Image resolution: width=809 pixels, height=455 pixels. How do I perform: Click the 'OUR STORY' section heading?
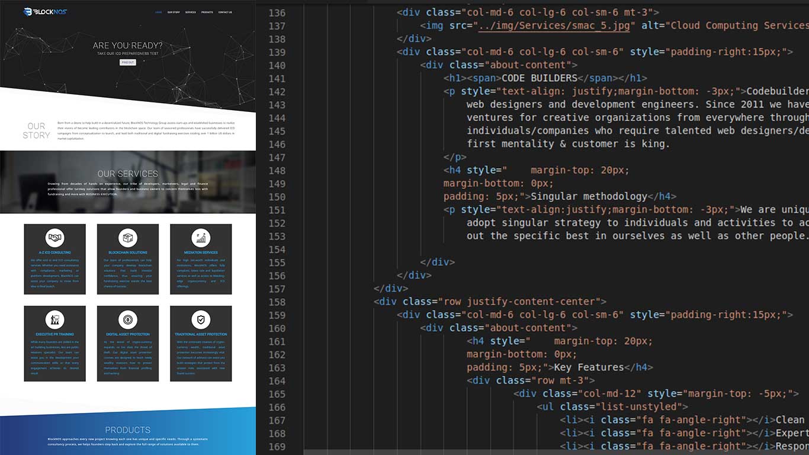(x=36, y=131)
